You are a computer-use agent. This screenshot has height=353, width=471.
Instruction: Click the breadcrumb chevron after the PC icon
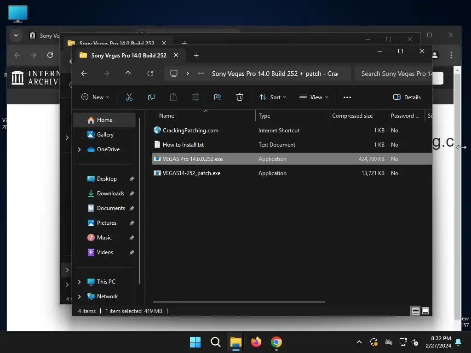(x=188, y=74)
